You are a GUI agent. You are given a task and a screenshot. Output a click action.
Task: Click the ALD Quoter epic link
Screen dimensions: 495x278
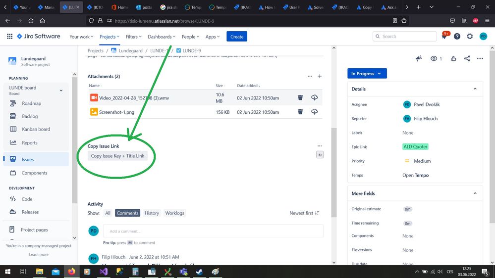(x=415, y=146)
